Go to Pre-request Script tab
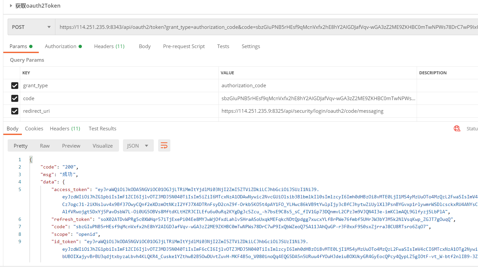Screen dimensions: 478x267 click(184, 46)
